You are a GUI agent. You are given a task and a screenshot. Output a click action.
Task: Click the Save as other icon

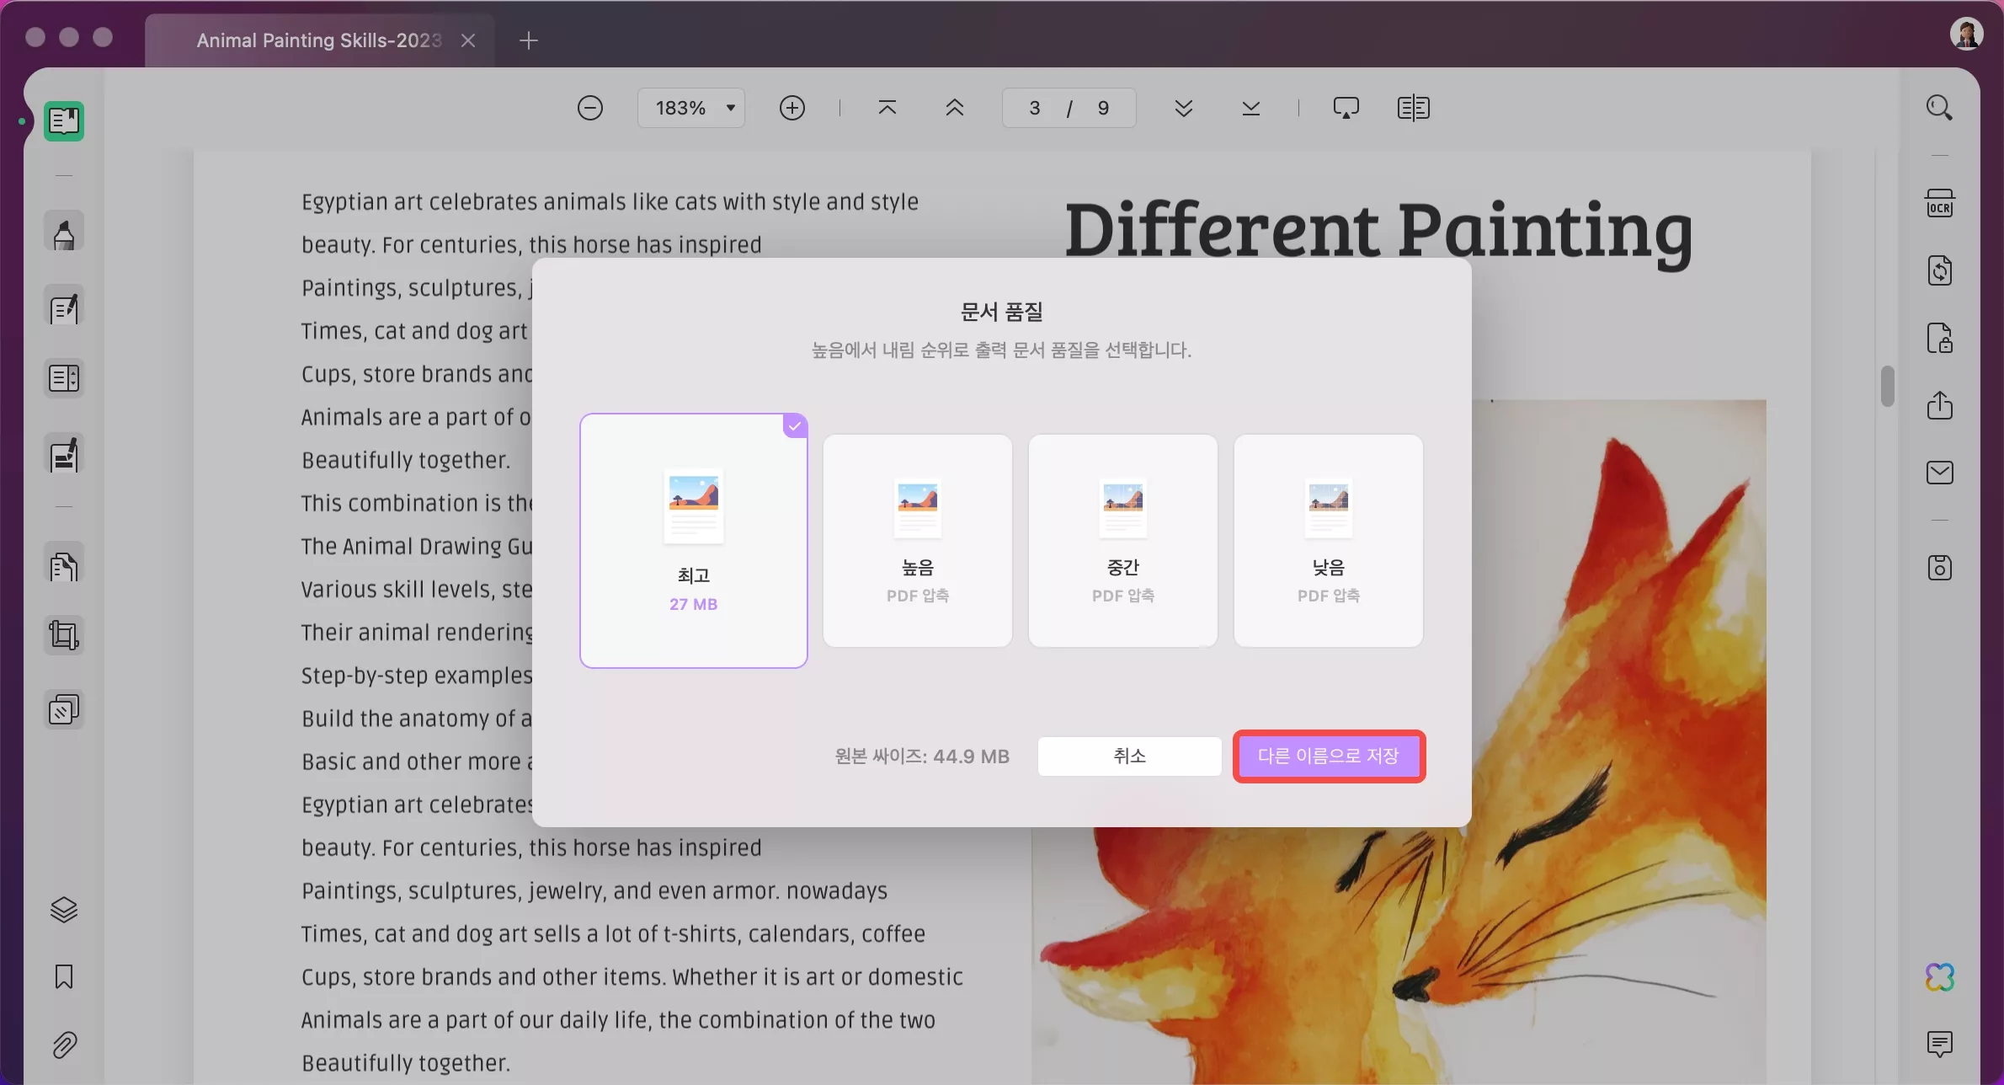coord(1940,568)
